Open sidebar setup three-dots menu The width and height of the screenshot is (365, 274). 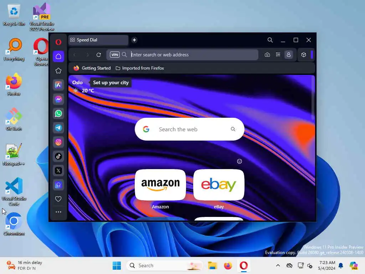pos(58,212)
